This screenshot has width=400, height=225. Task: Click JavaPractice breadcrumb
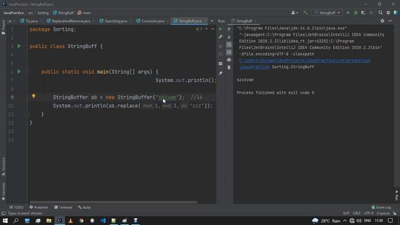point(14,12)
